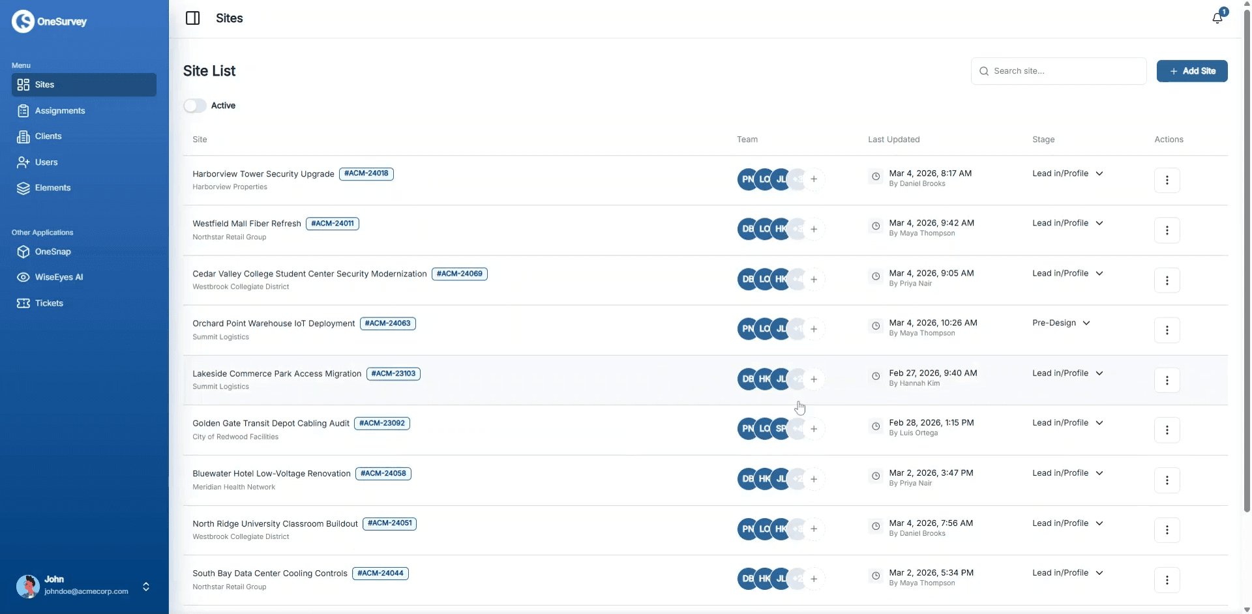This screenshot has height=614, width=1252.
Task: Click the Add Site button
Action: pos(1192,71)
